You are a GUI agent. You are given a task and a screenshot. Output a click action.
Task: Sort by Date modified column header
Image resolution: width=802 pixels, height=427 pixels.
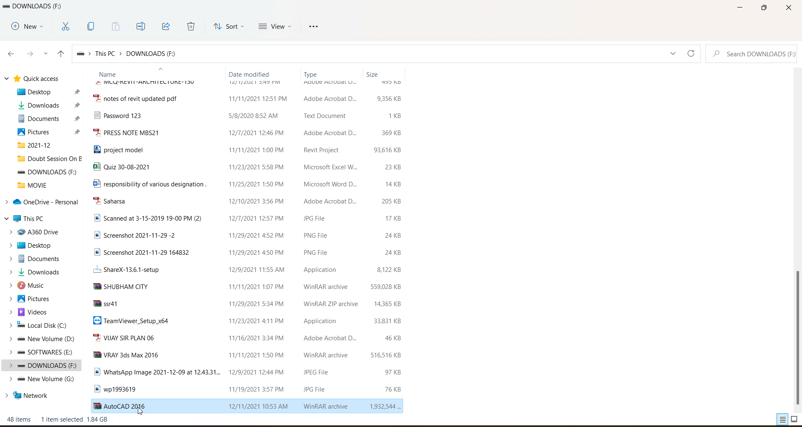point(249,75)
